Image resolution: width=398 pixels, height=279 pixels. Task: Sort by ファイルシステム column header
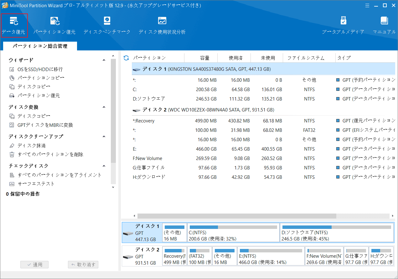pyautogui.click(x=309, y=58)
